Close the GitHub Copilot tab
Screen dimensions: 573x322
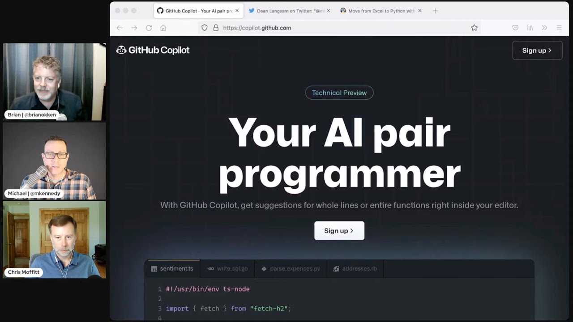[x=237, y=11]
